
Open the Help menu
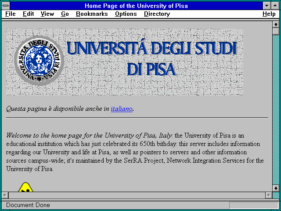pyautogui.click(x=269, y=14)
